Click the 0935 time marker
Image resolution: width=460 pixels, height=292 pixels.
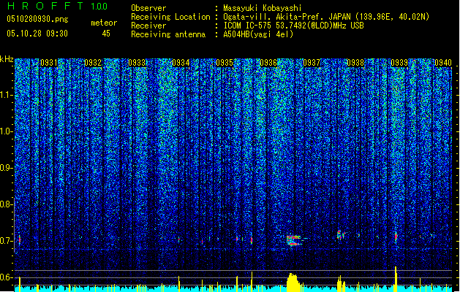click(225, 63)
